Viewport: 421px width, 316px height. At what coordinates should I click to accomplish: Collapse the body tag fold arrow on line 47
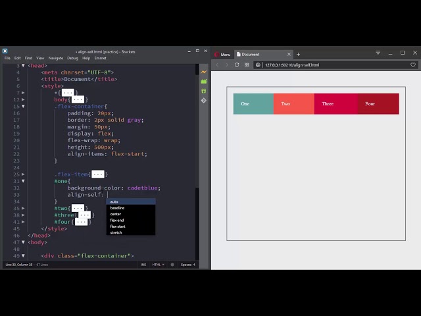23,242
